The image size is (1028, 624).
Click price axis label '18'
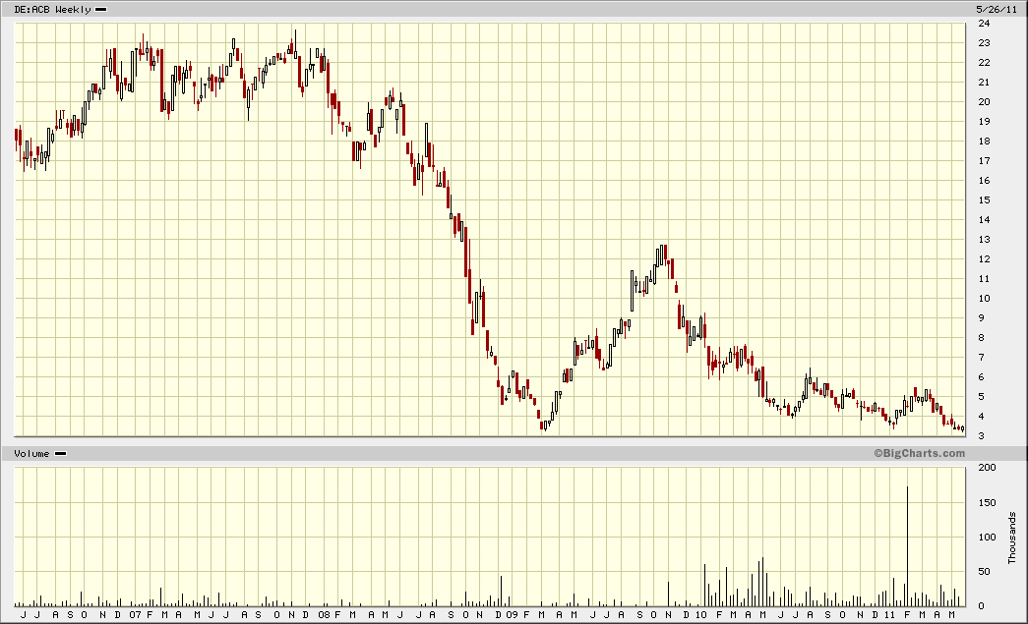984,141
